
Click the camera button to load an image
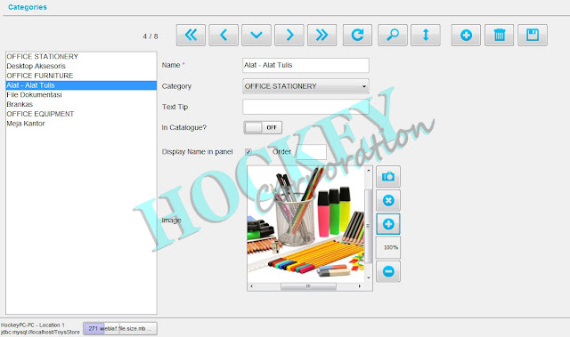(388, 177)
